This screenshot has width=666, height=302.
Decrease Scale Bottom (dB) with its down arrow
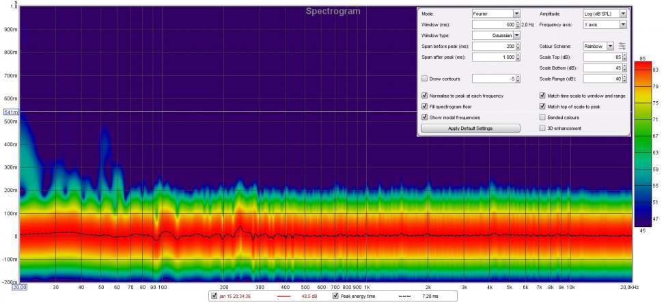(624, 70)
